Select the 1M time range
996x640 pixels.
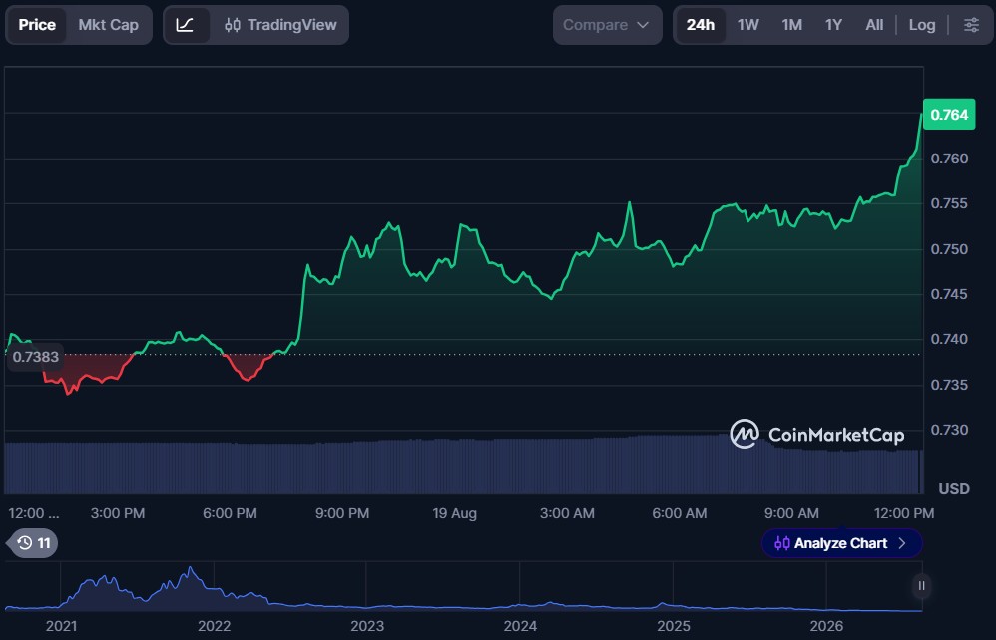791,25
